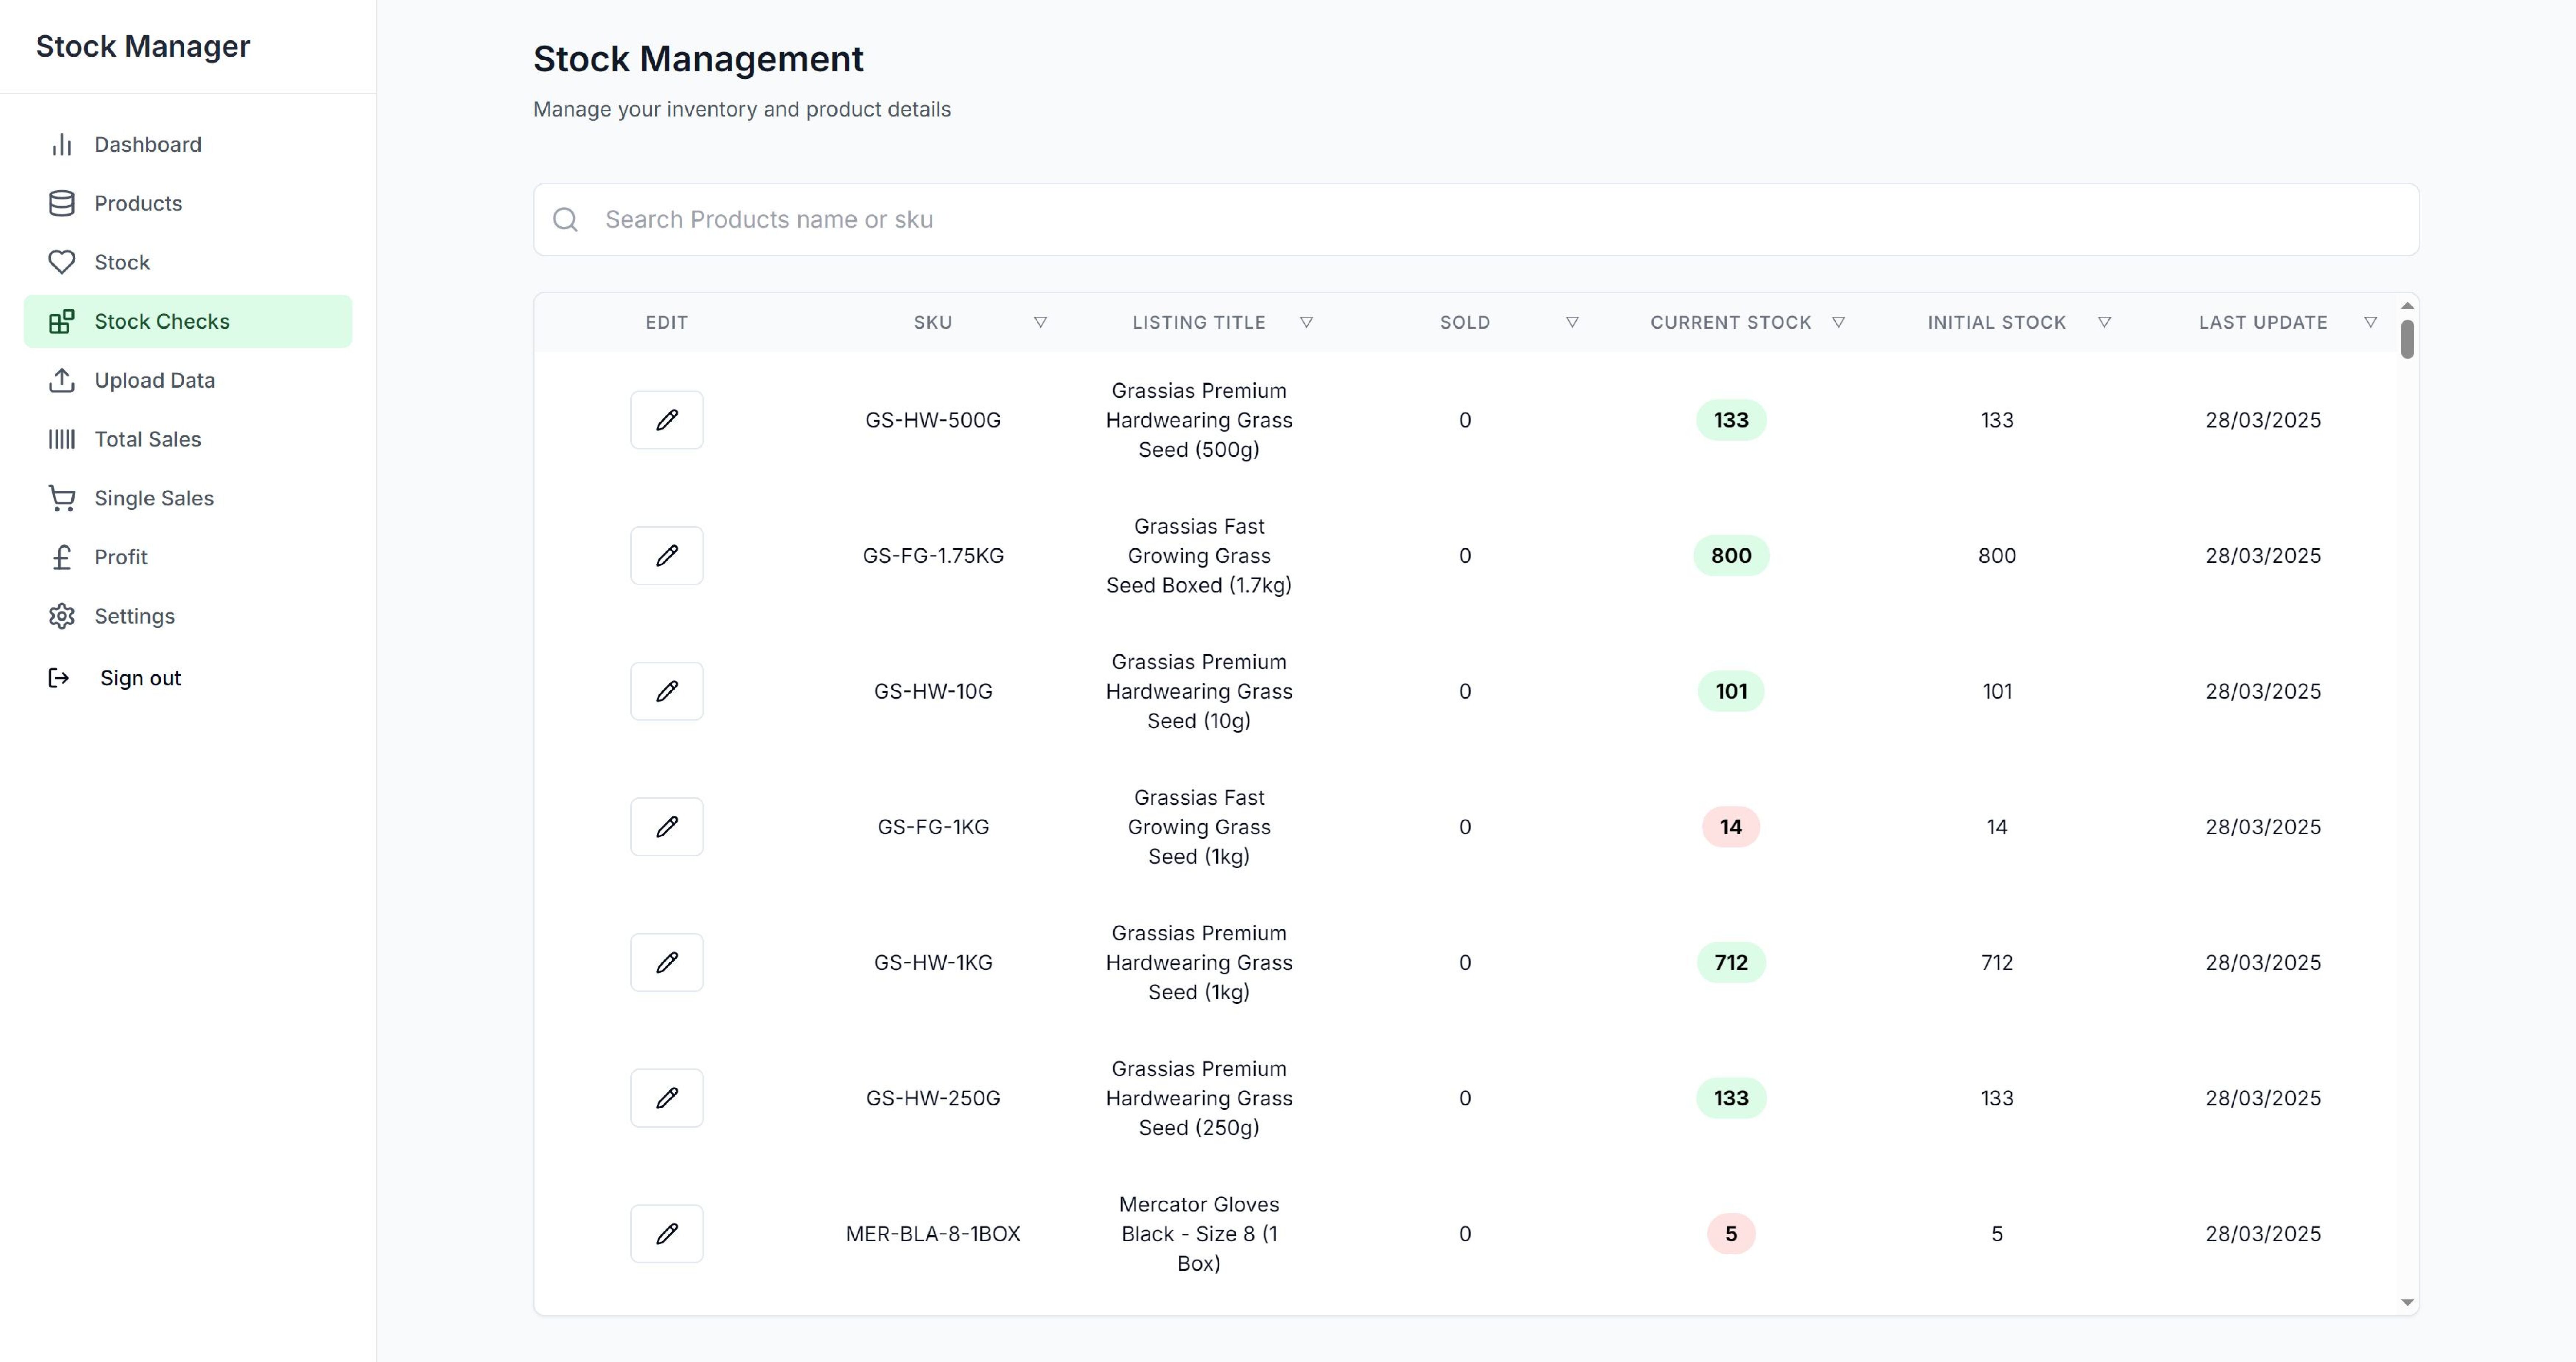
Task: Edit the GS-HW-500G row with pencil
Action: pyautogui.click(x=667, y=420)
